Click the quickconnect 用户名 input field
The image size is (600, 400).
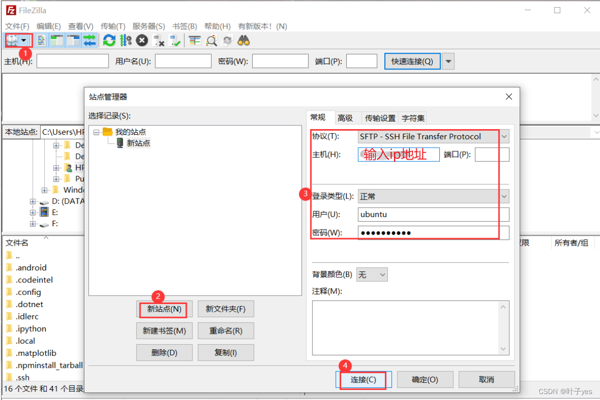click(183, 61)
